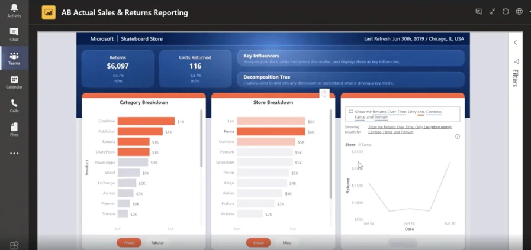Click the Store Breakdown vertical scrollbar
The width and height of the screenshot is (531, 250).
coord(331,154)
